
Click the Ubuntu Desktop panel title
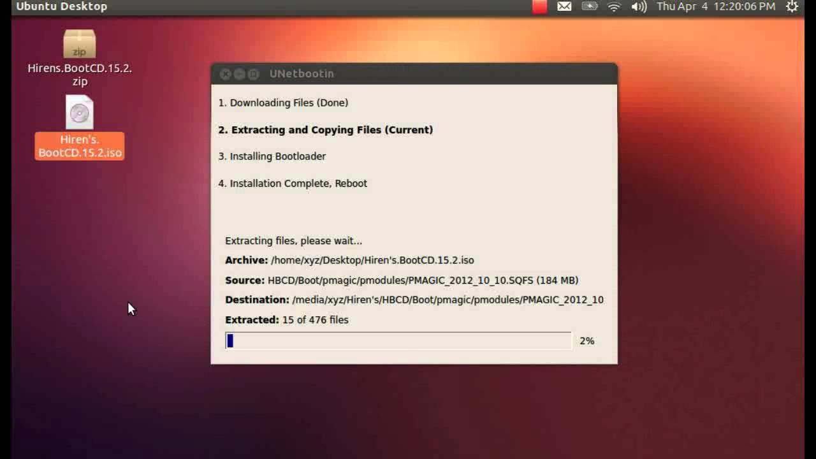tap(62, 6)
